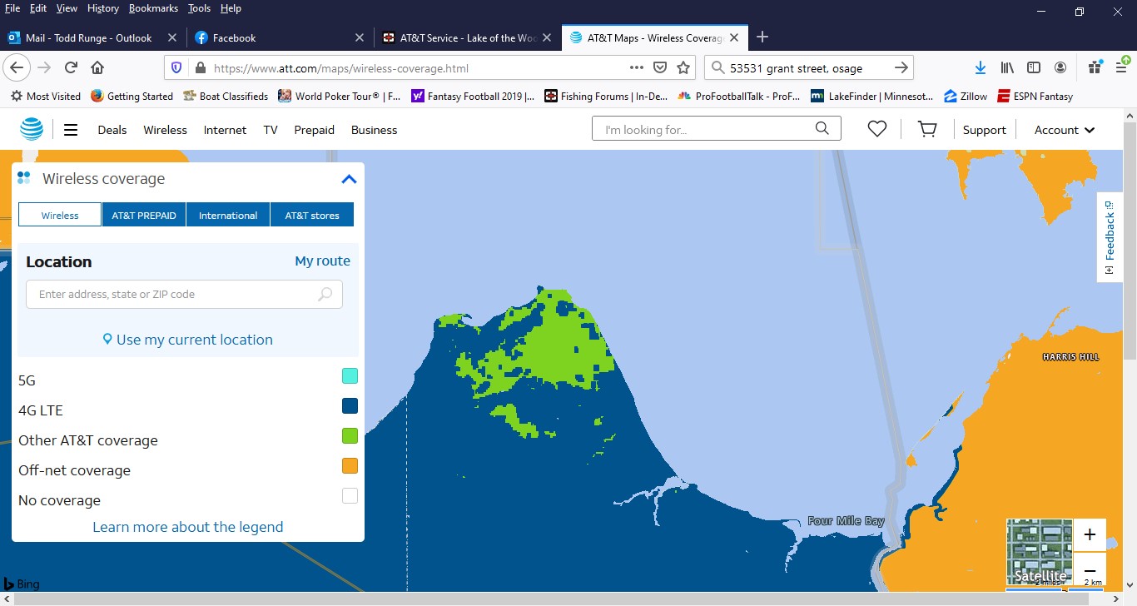The width and height of the screenshot is (1137, 606).
Task: Open the Support link
Action: pyautogui.click(x=985, y=130)
